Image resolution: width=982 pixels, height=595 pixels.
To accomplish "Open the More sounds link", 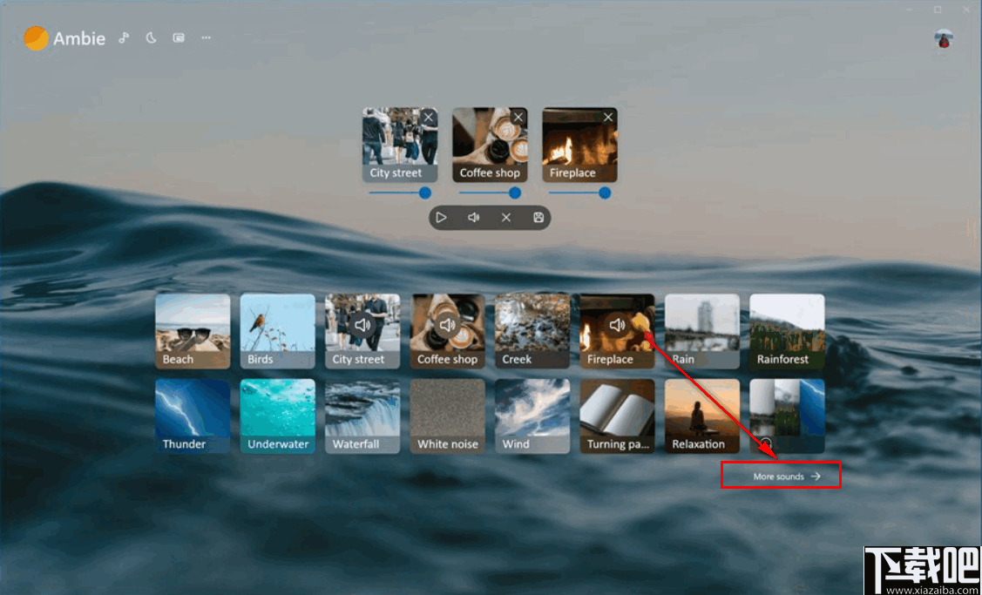I will [787, 477].
